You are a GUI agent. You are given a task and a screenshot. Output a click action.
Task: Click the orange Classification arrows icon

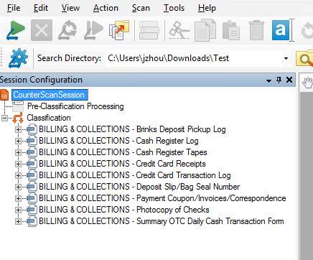click(x=18, y=118)
